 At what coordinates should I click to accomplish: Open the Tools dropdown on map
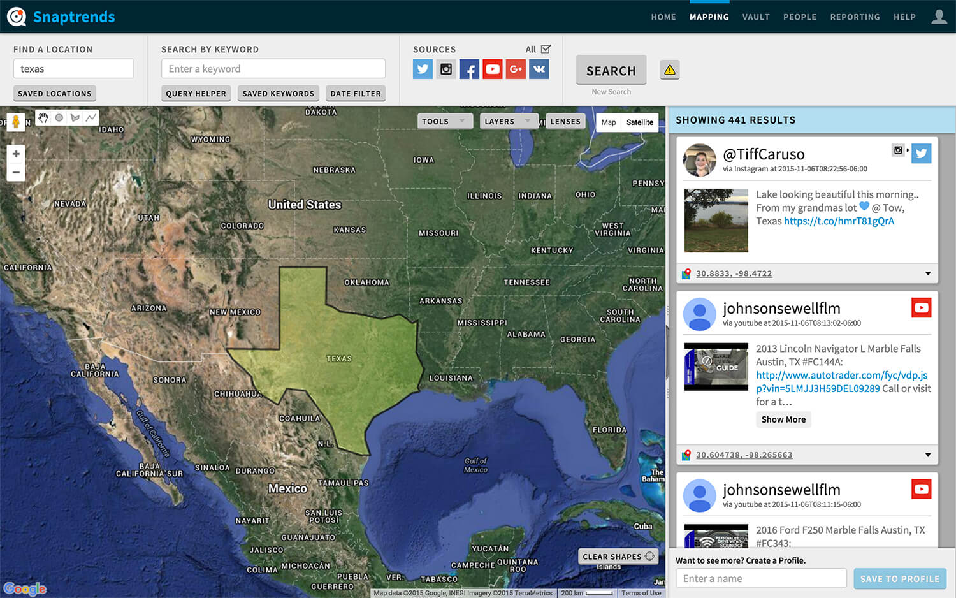tap(444, 121)
